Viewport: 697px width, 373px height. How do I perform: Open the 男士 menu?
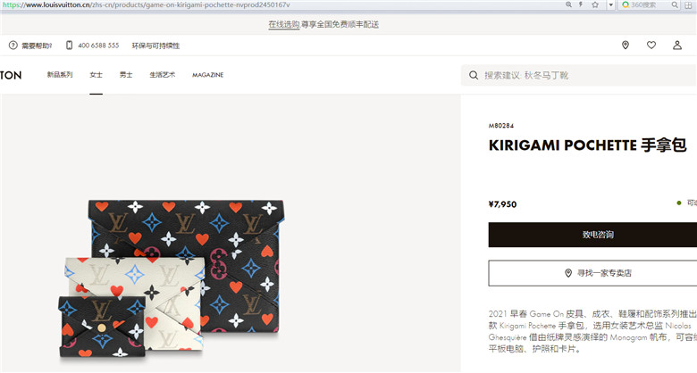[126, 75]
